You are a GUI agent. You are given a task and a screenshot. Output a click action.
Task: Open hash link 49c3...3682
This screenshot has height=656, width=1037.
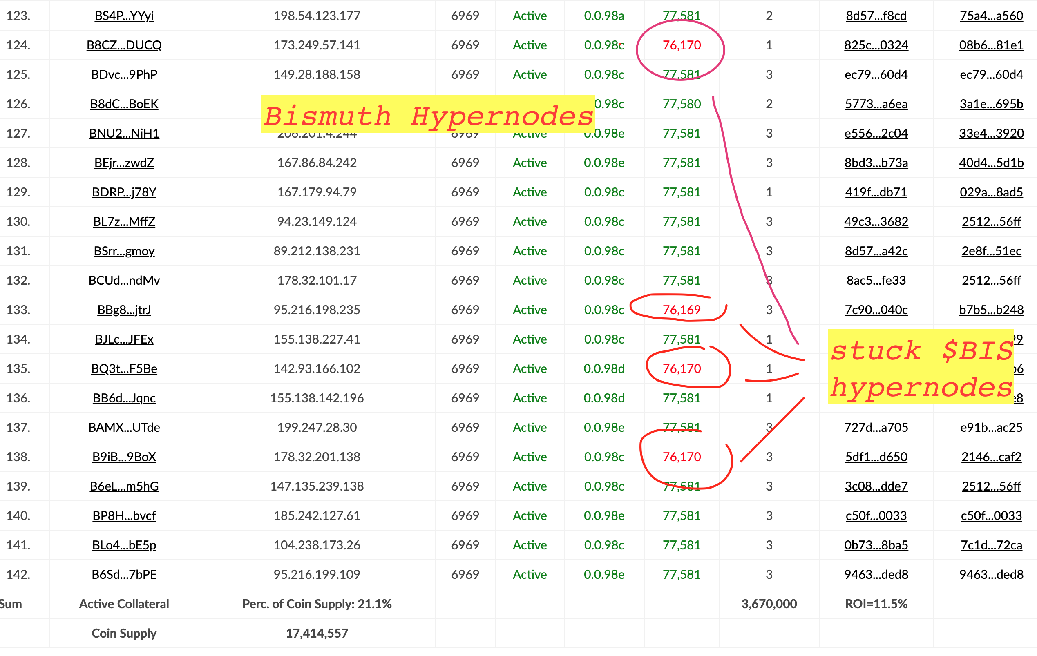(876, 222)
